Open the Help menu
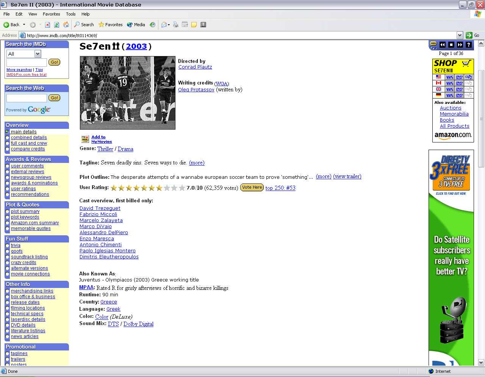 click(86, 14)
